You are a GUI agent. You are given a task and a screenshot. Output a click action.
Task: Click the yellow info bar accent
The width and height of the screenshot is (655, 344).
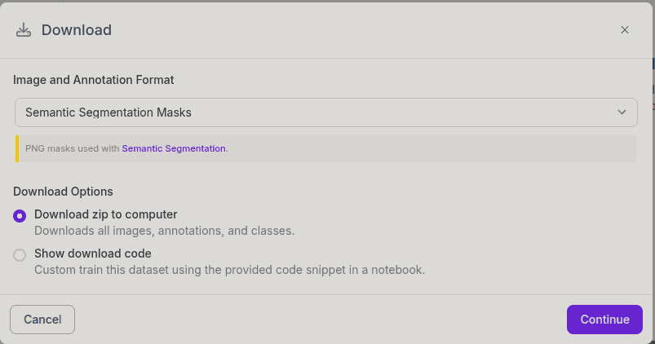(x=17, y=148)
